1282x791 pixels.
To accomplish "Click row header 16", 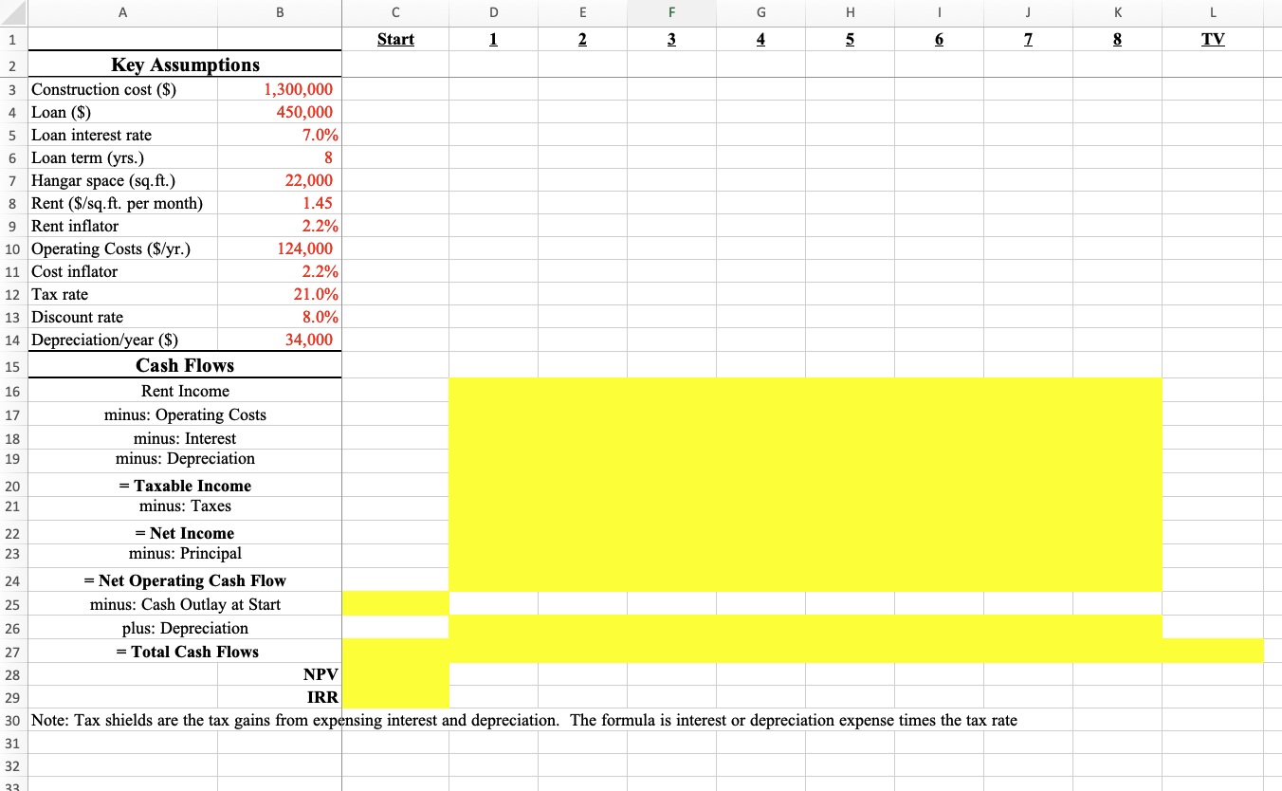I will (13, 391).
